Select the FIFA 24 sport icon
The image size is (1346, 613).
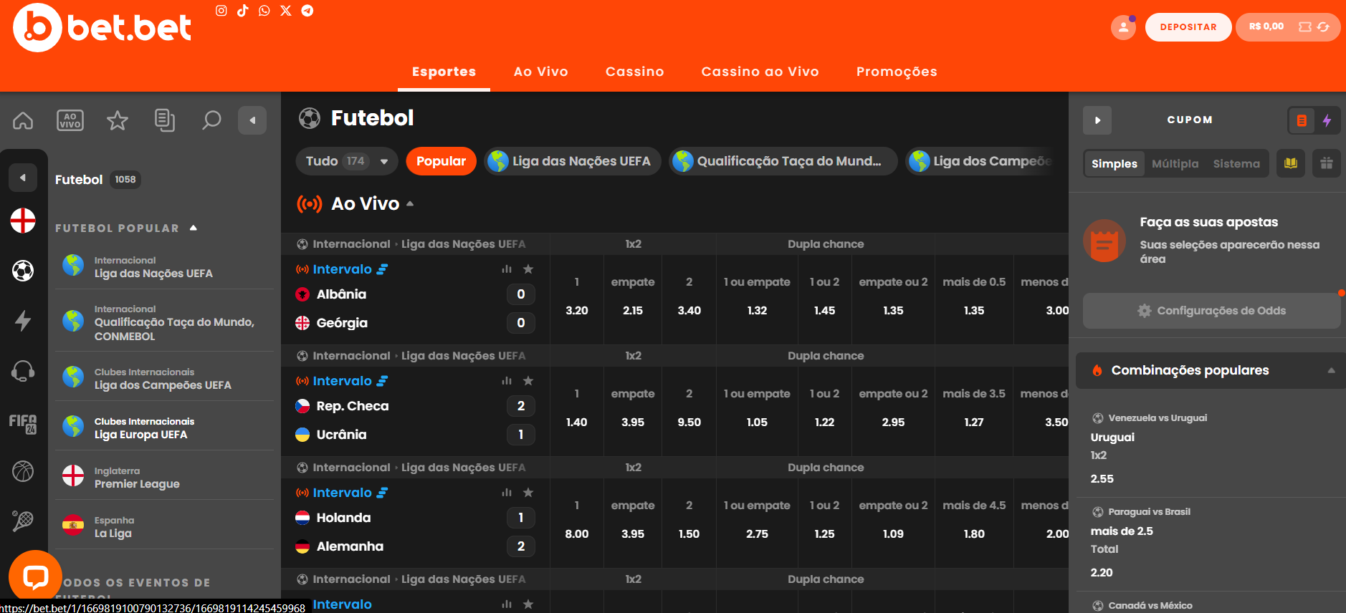(x=23, y=423)
